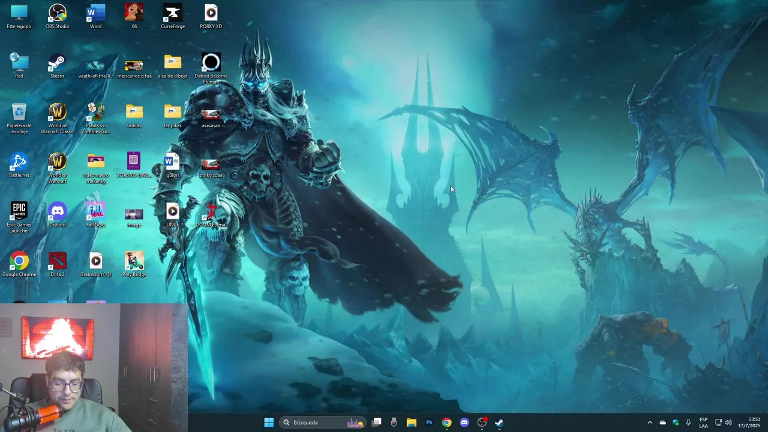
Task: Select the LINCE video file
Action: click(173, 215)
